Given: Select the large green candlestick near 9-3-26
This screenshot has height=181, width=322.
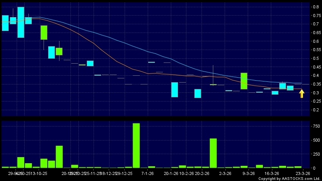Looking at the screenshot, I should [244, 81].
